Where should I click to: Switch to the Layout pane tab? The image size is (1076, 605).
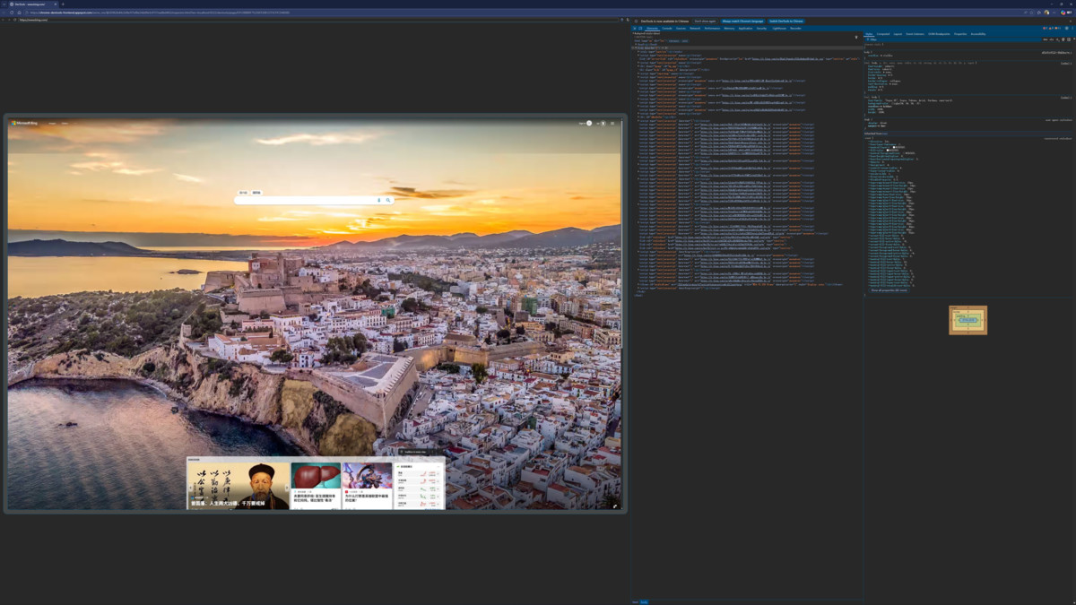[898, 34]
